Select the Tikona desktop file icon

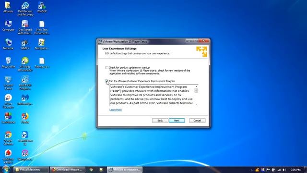pos(42,63)
